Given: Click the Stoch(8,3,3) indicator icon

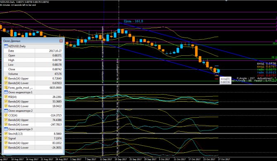Looking at the screenshot, I should pyautogui.click(x=6, y=134).
